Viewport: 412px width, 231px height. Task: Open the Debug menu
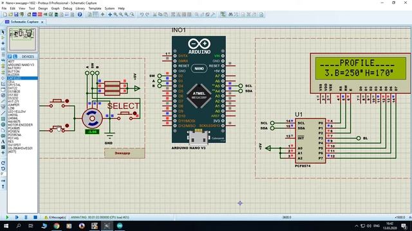pos(67,8)
